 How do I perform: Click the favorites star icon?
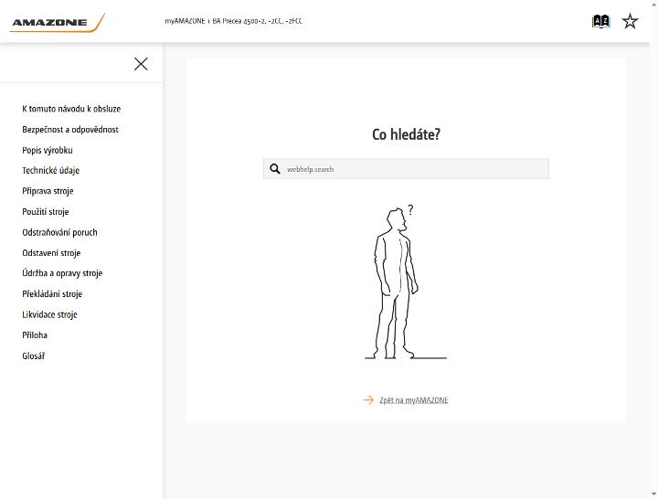pyautogui.click(x=630, y=21)
